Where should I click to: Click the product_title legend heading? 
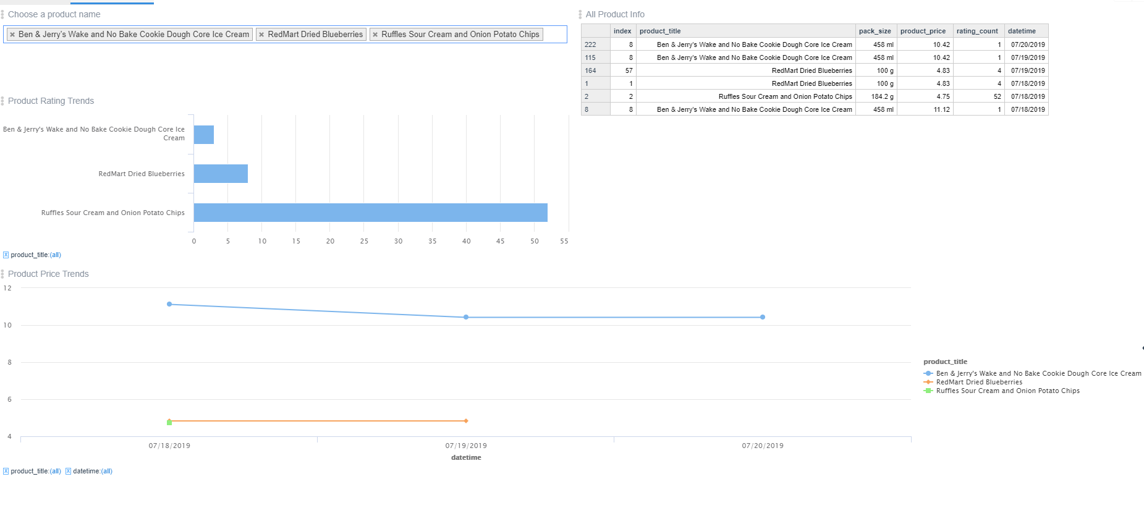pyautogui.click(x=945, y=362)
